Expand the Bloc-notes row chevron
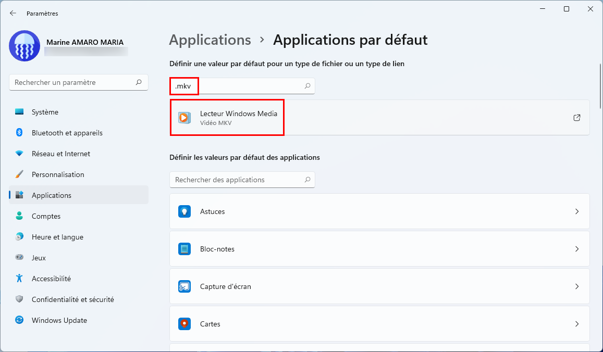Screen dimensions: 603x352 pos(577,249)
